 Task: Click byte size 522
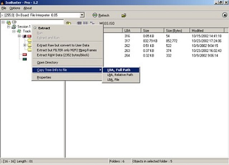point(169,46)
